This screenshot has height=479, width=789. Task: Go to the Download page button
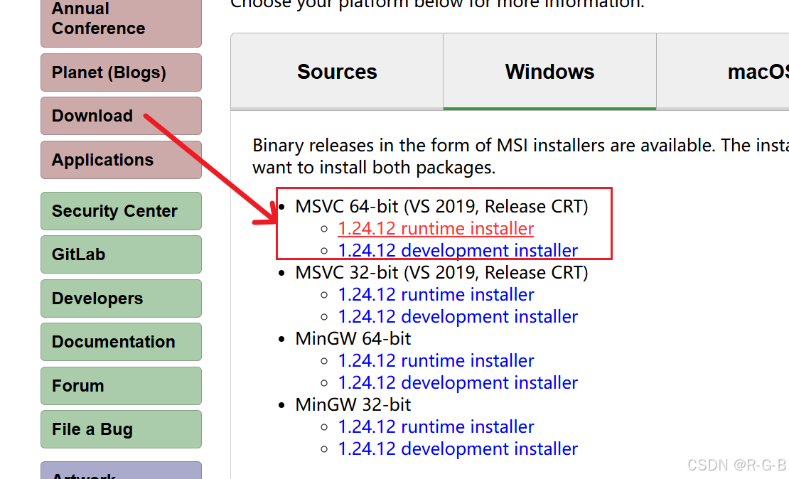tap(121, 116)
